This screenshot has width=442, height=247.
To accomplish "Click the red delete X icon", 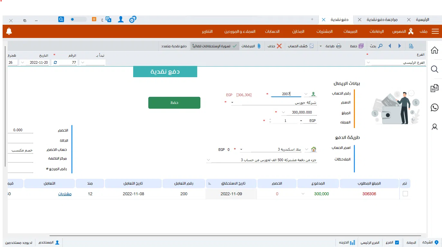I will tap(279, 46).
